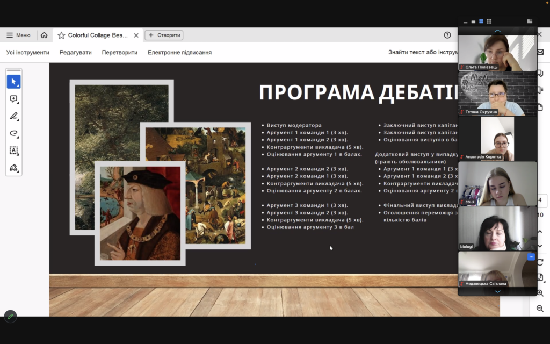Open more options on Недзвецька Світлана tile
The height and width of the screenshot is (344, 550).
[x=531, y=257]
